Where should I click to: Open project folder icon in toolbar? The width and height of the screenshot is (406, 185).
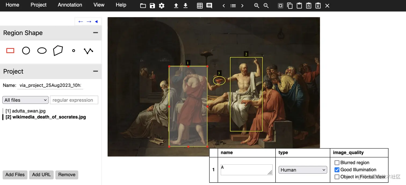coord(143,6)
